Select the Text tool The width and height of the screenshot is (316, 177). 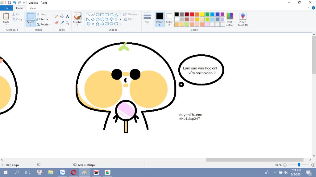click(x=67, y=16)
